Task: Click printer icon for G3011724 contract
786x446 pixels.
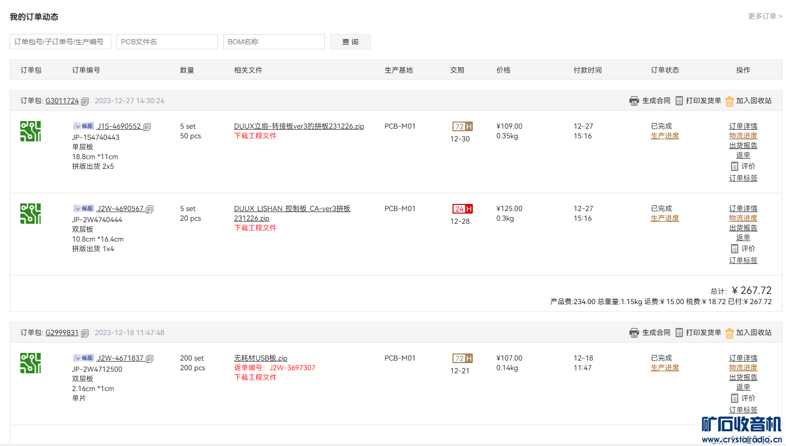Action: (x=634, y=101)
